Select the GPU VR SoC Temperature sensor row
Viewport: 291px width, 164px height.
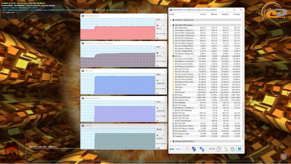point(207,38)
